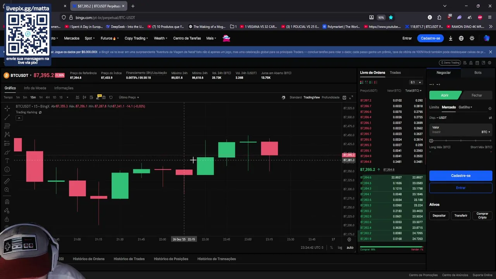Click the order panel info icon
This screenshot has width=496, height=279.
(x=490, y=108)
